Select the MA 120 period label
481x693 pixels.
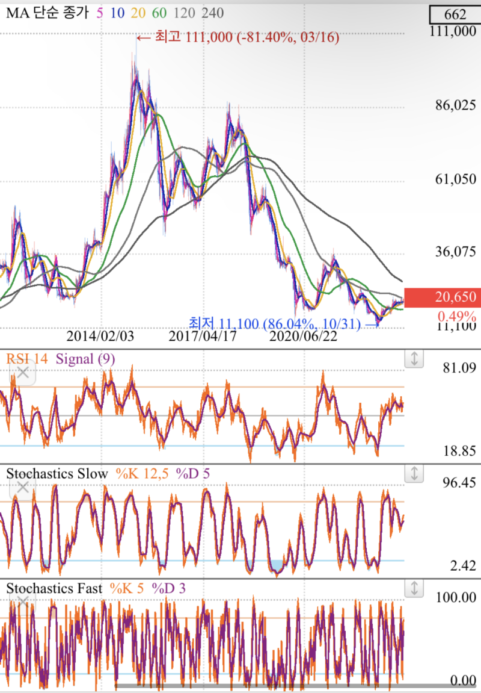pos(184,13)
